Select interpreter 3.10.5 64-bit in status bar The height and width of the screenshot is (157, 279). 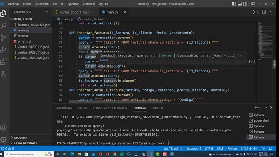(249, 148)
